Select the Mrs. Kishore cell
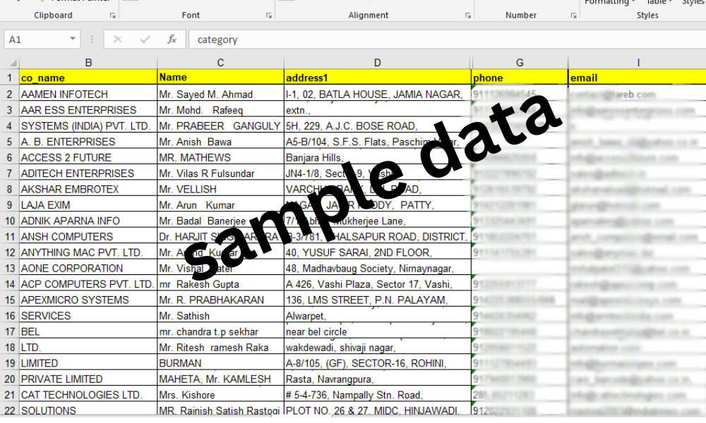 click(220, 395)
